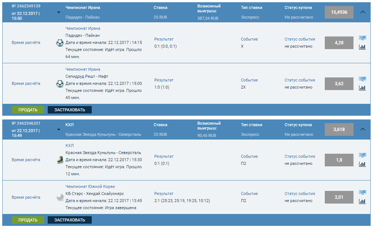The width and height of the screenshot is (374, 227).
Task: Sell the КХЛ express coupon
Action: click(28, 220)
